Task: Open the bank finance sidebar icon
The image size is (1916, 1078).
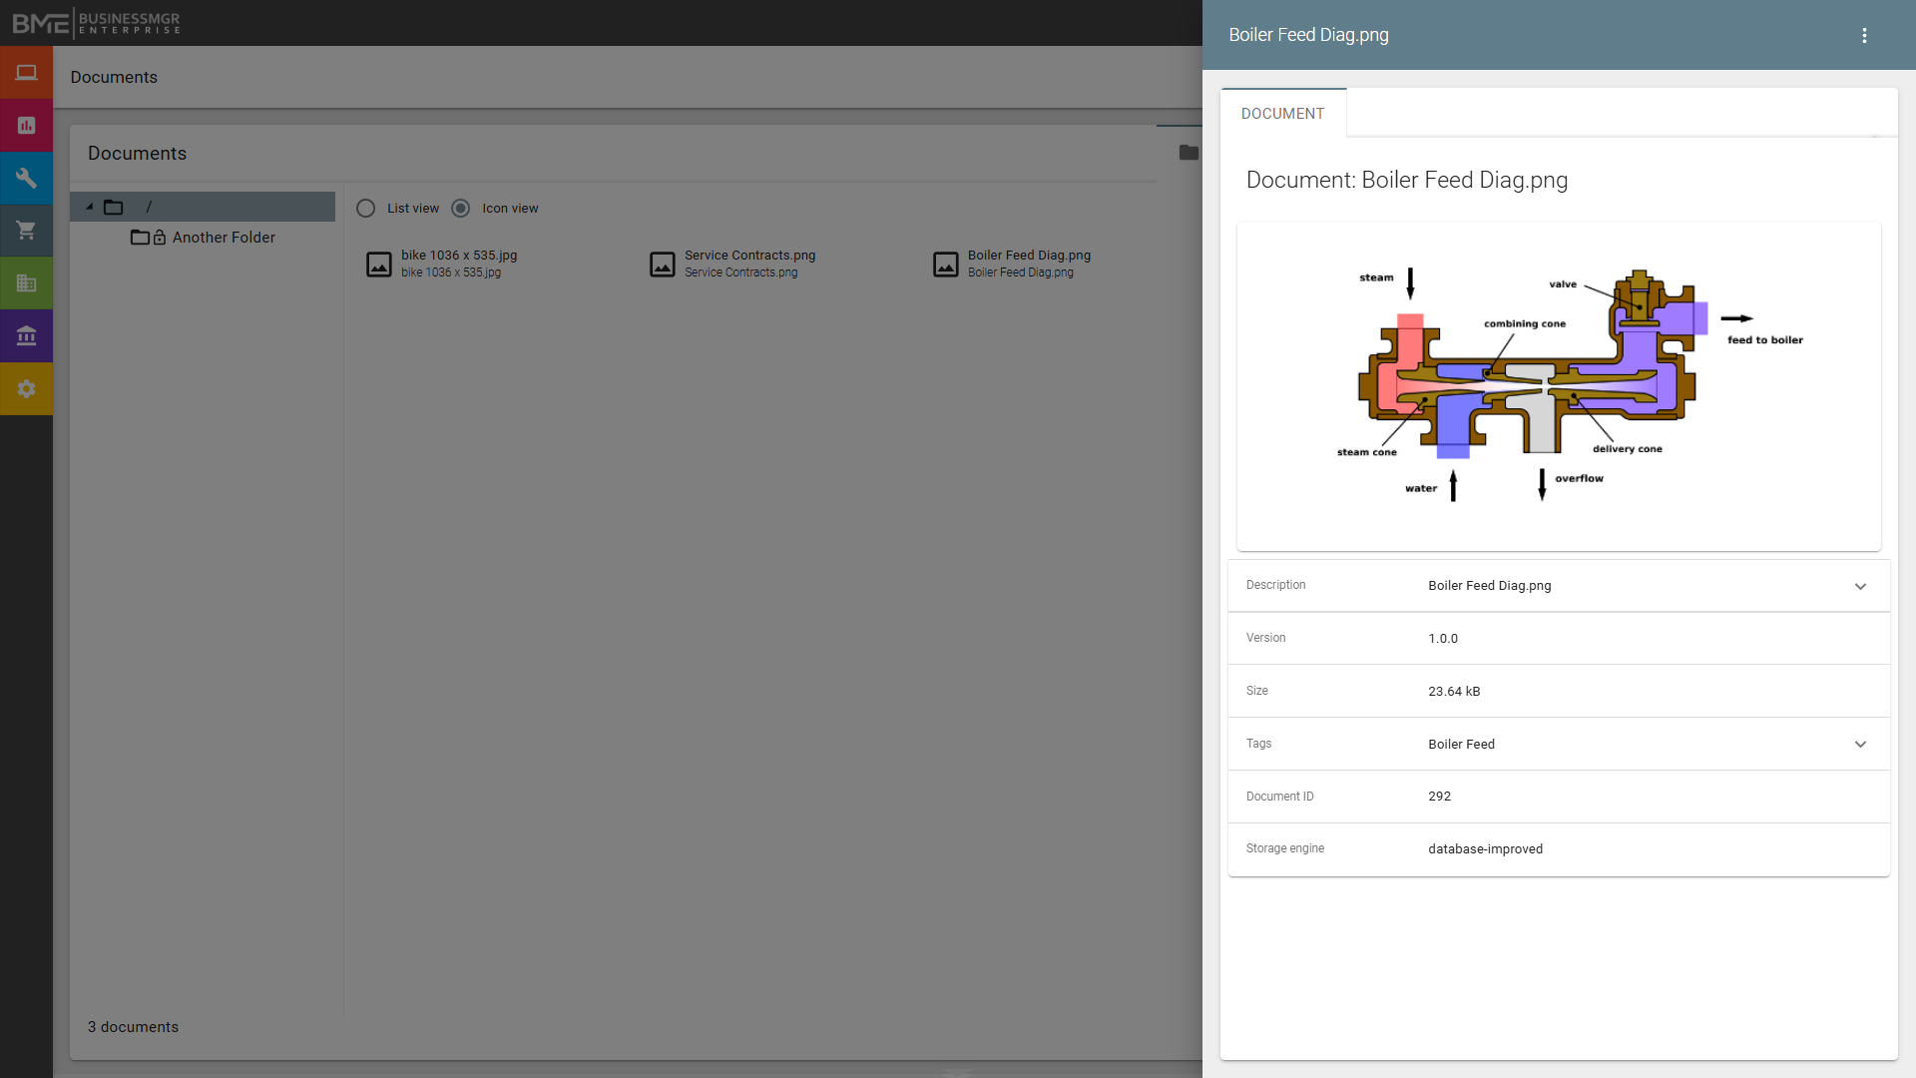Action: [x=26, y=336]
